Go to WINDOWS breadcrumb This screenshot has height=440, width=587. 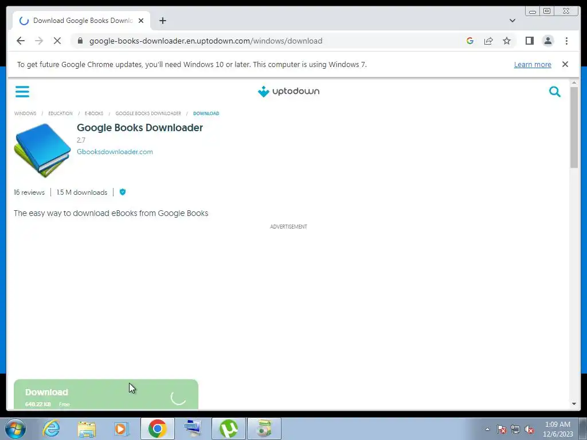[25, 113]
